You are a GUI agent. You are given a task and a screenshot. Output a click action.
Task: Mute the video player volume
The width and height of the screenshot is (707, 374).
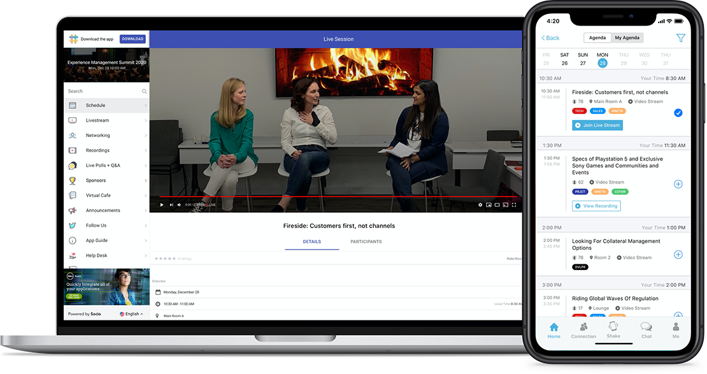(180, 205)
